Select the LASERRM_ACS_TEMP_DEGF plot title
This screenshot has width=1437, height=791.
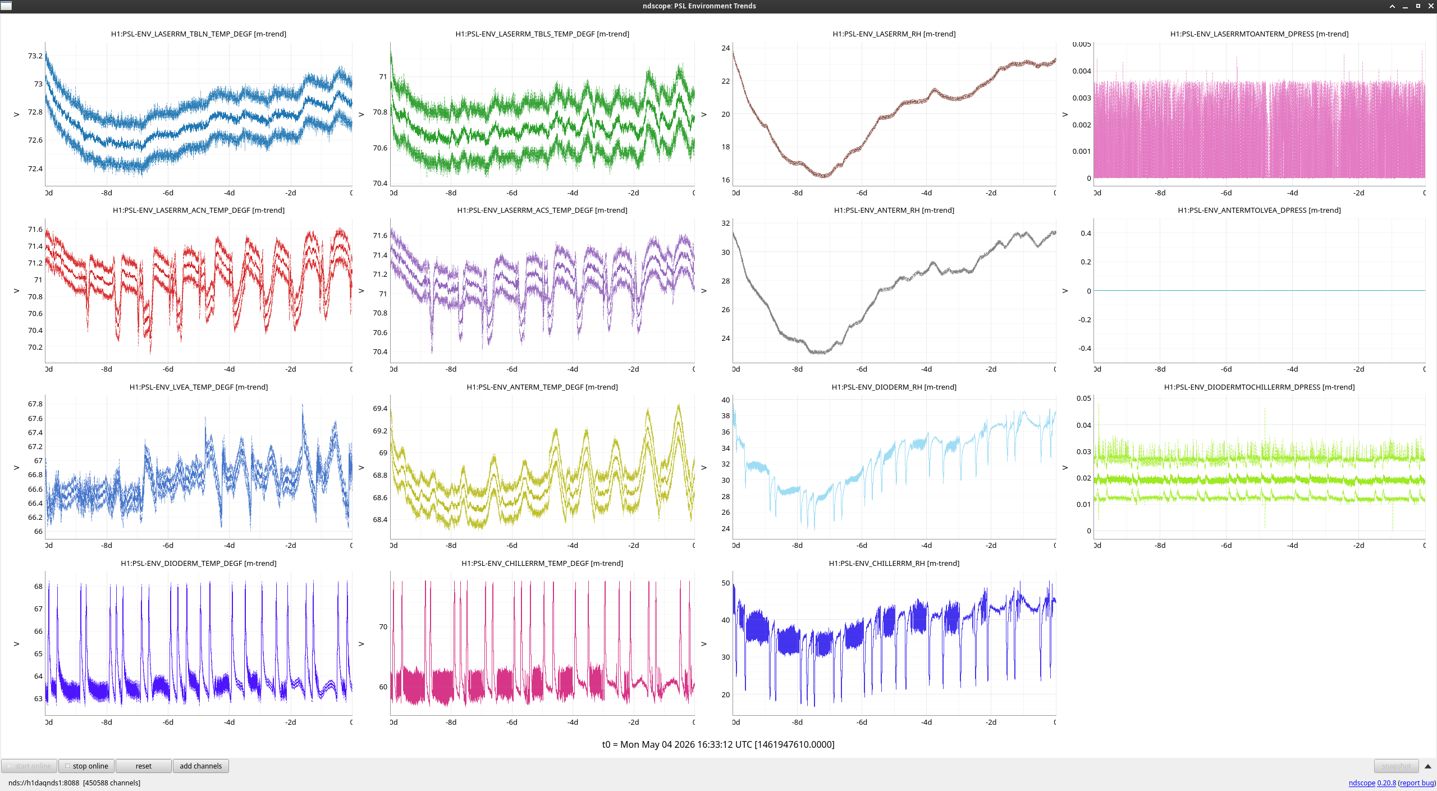coord(542,210)
